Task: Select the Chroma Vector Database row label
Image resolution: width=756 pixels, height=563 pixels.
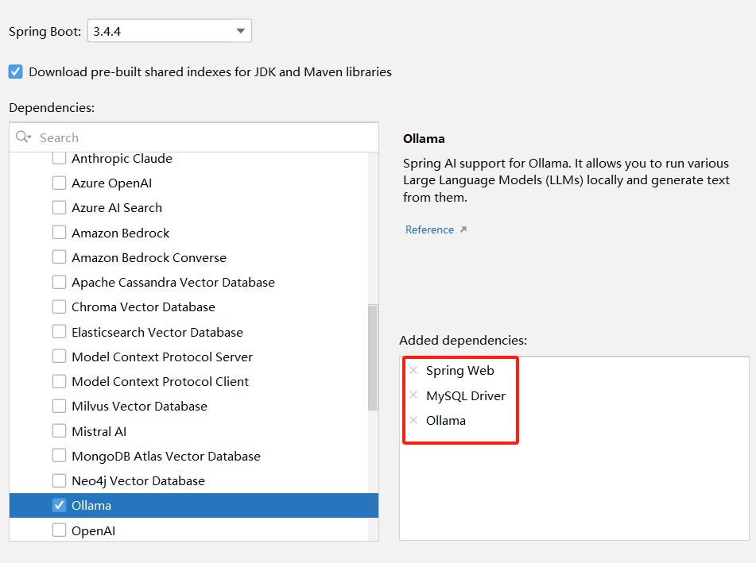Action: tap(143, 307)
